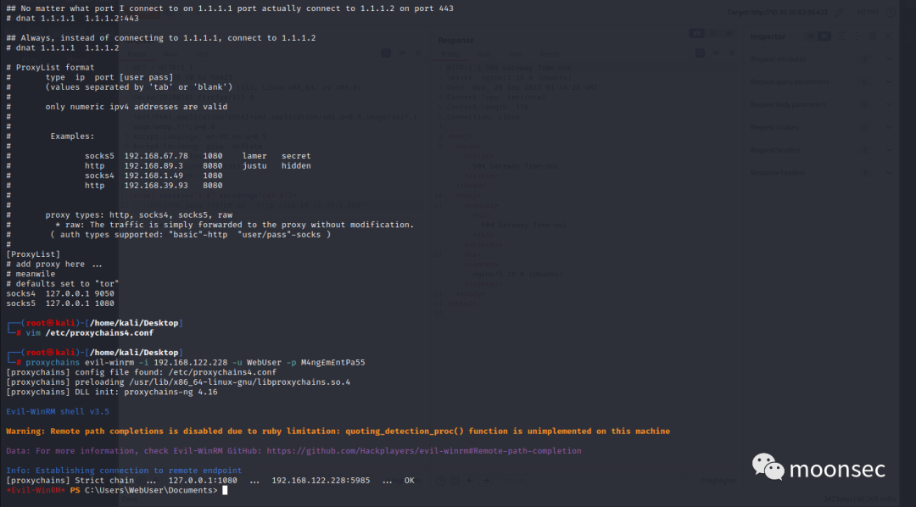Select Response Raw tab
The width and height of the screenshot is (916, 507).
coord(484,54)
